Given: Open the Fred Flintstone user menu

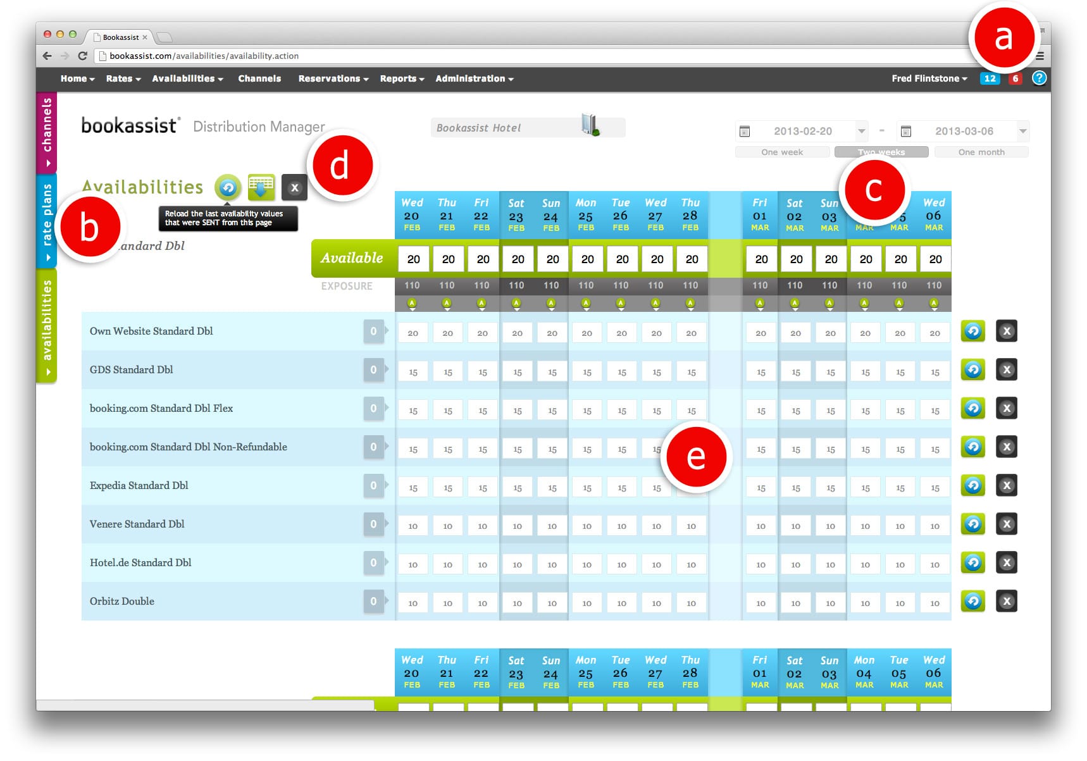Looking at the screenshot, I should point(929,78).
